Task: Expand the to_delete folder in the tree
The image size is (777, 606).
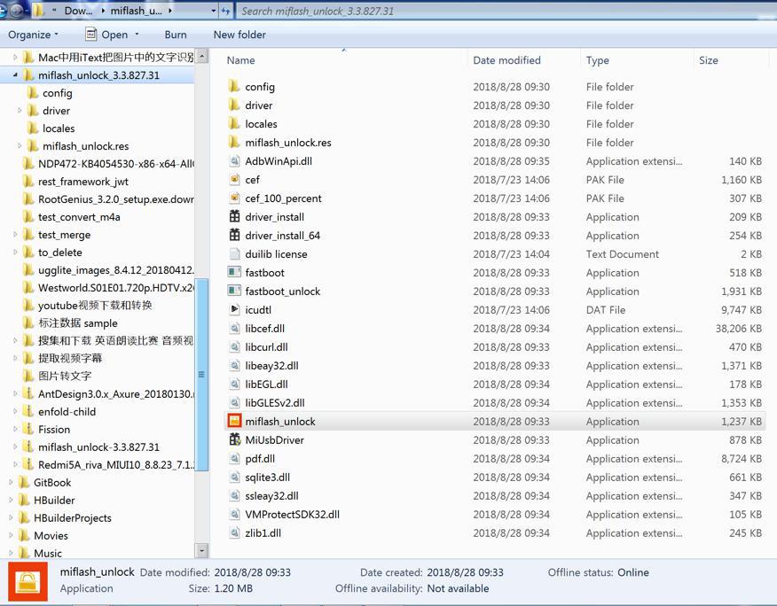Action: pyautogui.click(x=15, y=252)
